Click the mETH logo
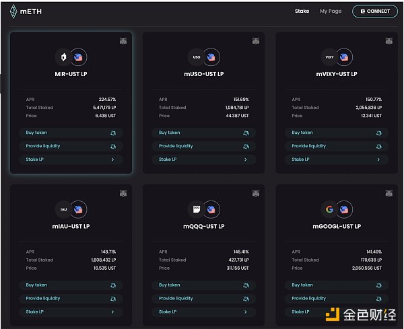 (x=26, y=11)
